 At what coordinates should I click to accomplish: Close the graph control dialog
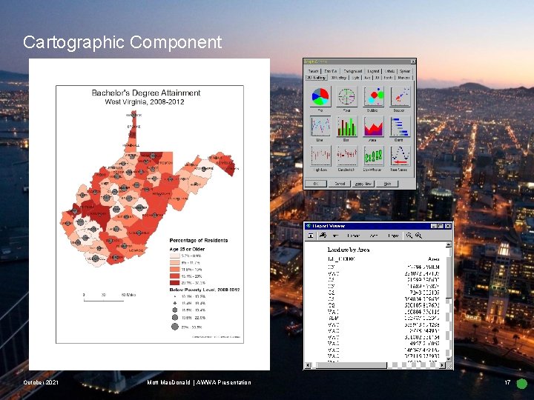point(413,62)
